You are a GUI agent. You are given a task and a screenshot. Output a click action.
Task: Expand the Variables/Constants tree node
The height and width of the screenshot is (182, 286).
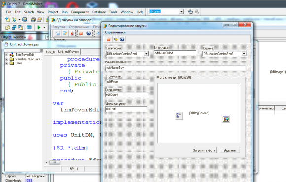6,59
